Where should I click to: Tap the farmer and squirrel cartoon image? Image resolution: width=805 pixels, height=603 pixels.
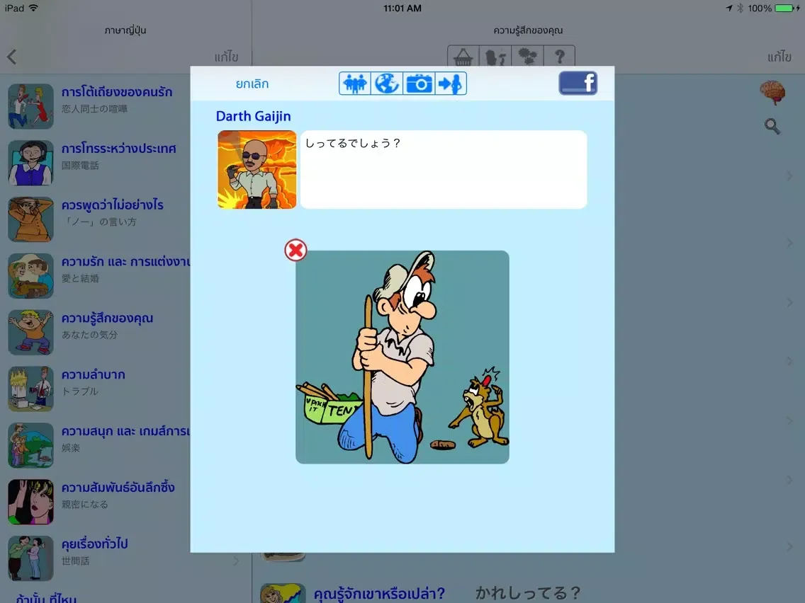(402, 357)
